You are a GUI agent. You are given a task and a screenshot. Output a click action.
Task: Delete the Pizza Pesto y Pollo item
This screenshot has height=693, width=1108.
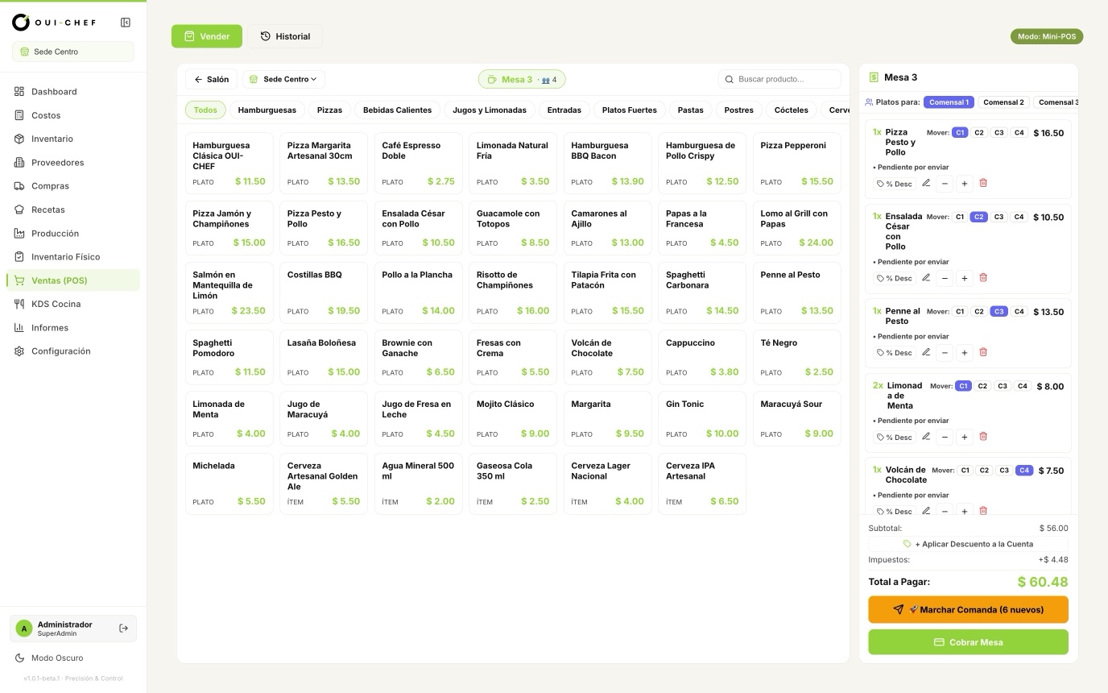[983, 183]
